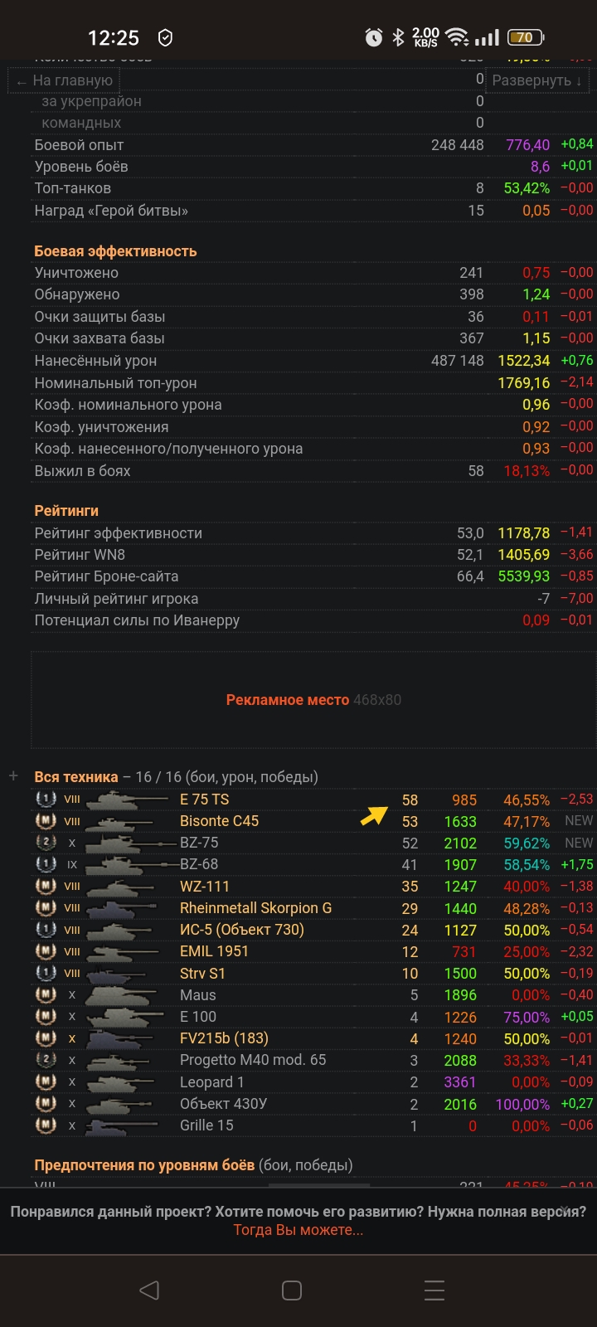
Task: Go back via '← На главную' button
Action: click(x=65, y=80)
